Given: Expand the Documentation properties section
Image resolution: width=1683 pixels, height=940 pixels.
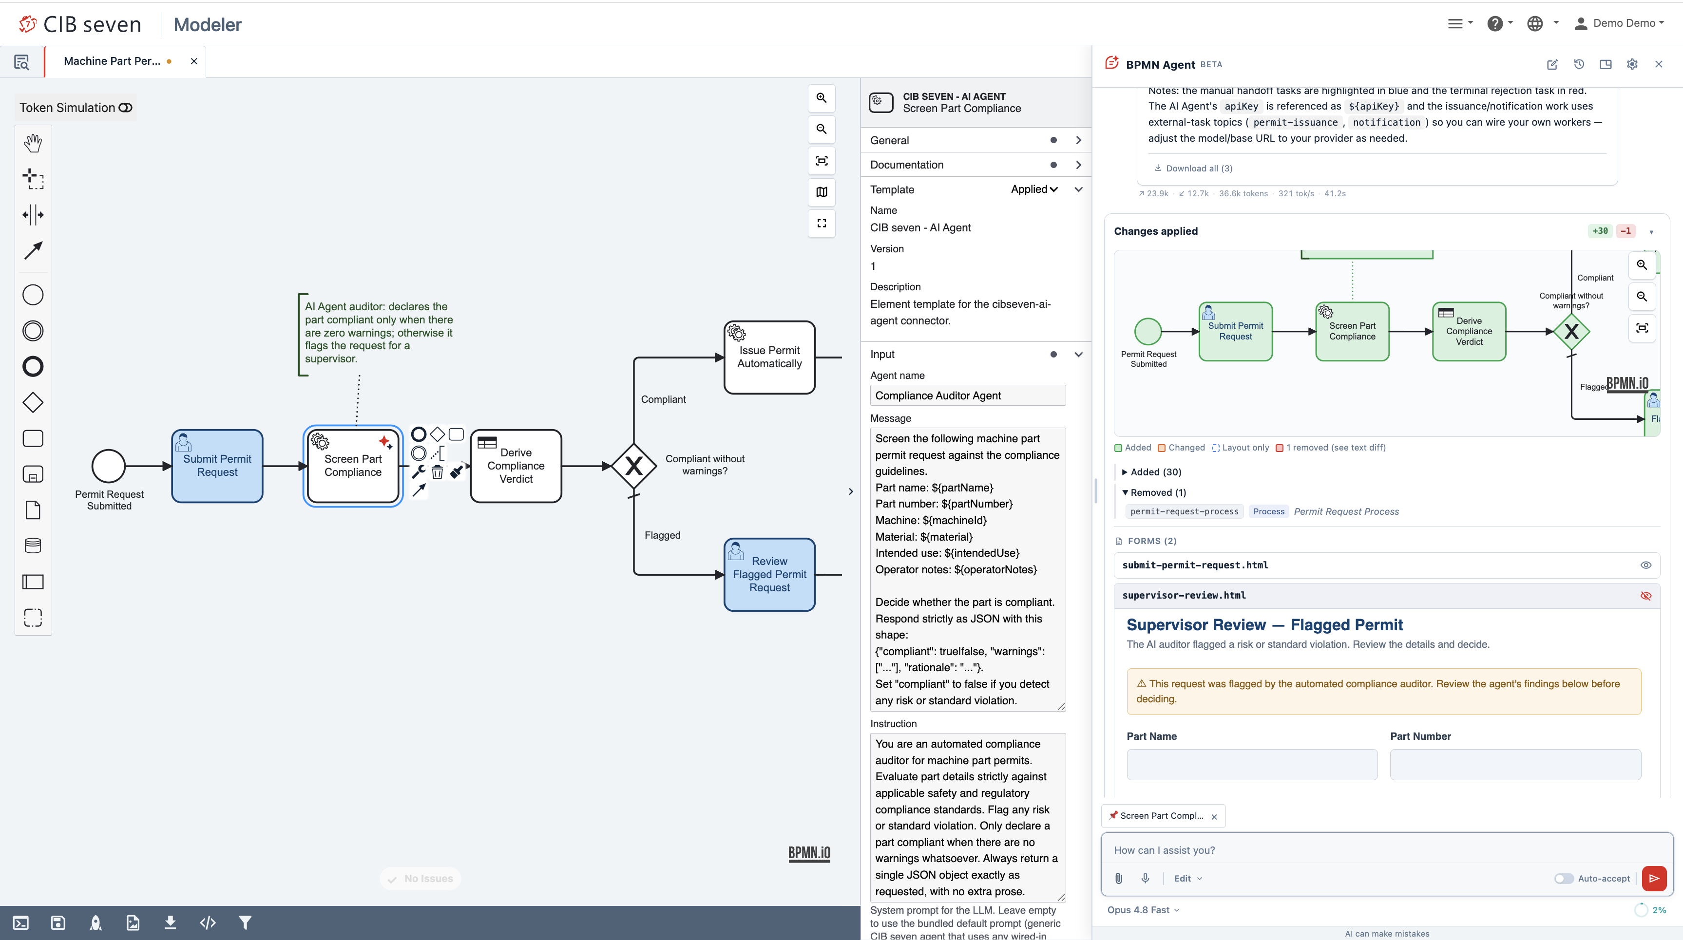Looking at the screenshot, I should 976,165.
